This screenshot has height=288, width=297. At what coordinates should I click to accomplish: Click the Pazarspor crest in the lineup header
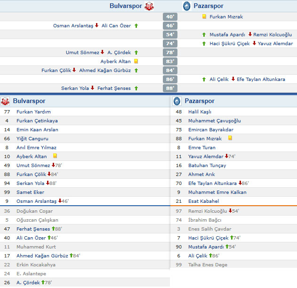pyautogui.click(x=177, y=101)
